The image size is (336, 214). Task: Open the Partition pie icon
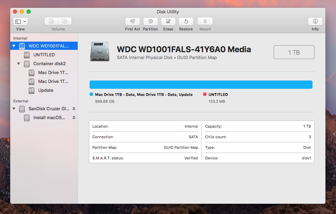pos(150,21)
